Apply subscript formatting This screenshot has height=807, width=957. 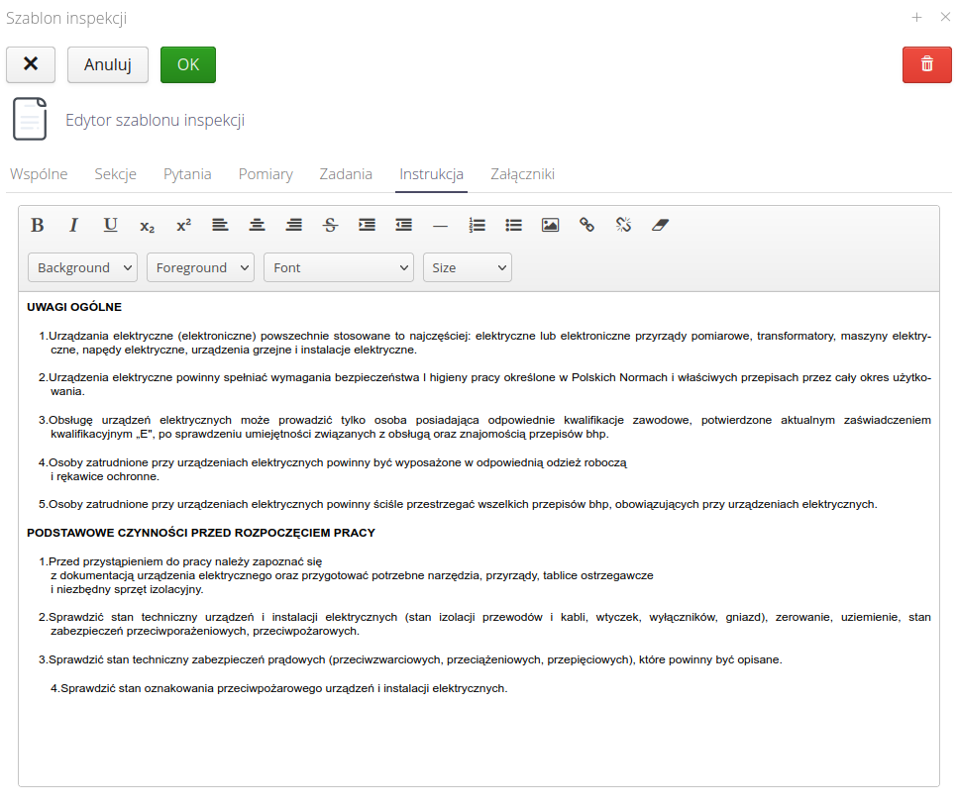click(147, 226)
